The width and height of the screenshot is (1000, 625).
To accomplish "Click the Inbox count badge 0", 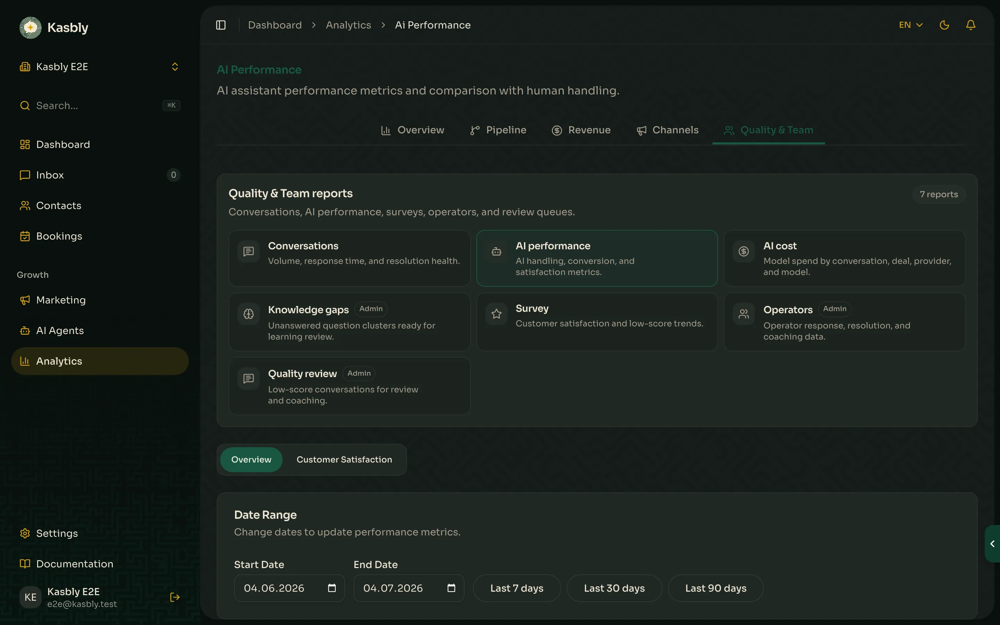I will point(174,175).
